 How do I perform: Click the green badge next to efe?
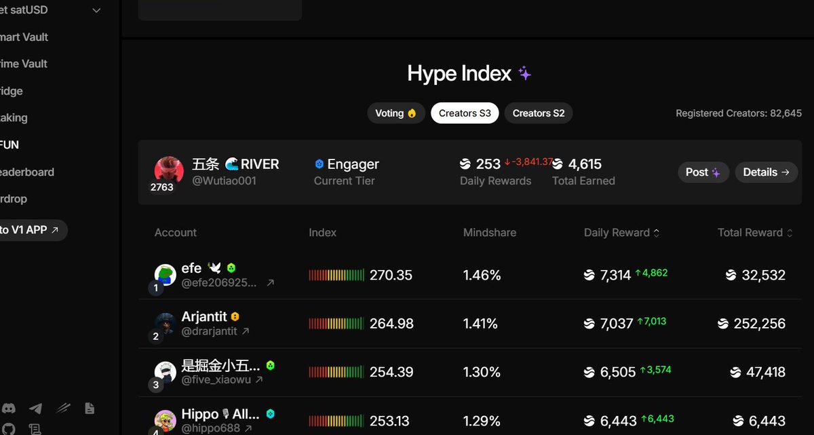(231, 268)
